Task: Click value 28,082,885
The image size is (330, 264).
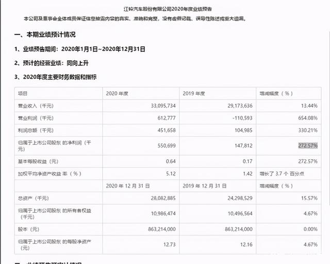Action: point(163,198)
